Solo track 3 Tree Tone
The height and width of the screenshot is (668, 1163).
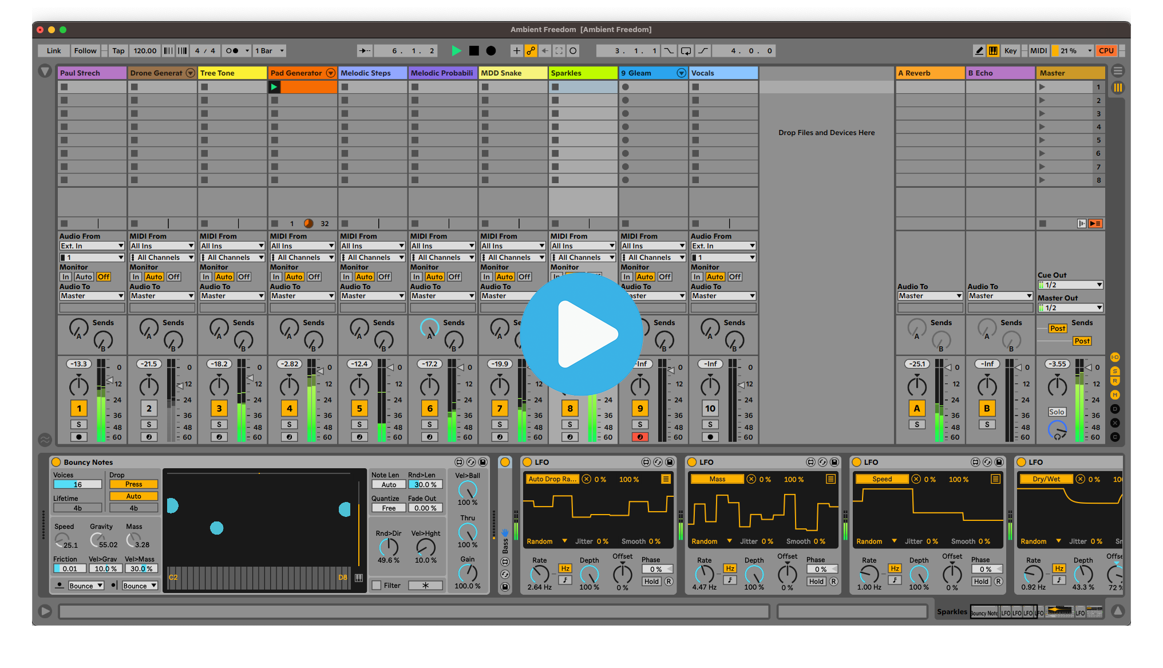[219, 424]
